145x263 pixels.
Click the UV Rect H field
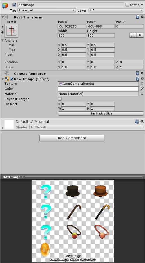102,109
